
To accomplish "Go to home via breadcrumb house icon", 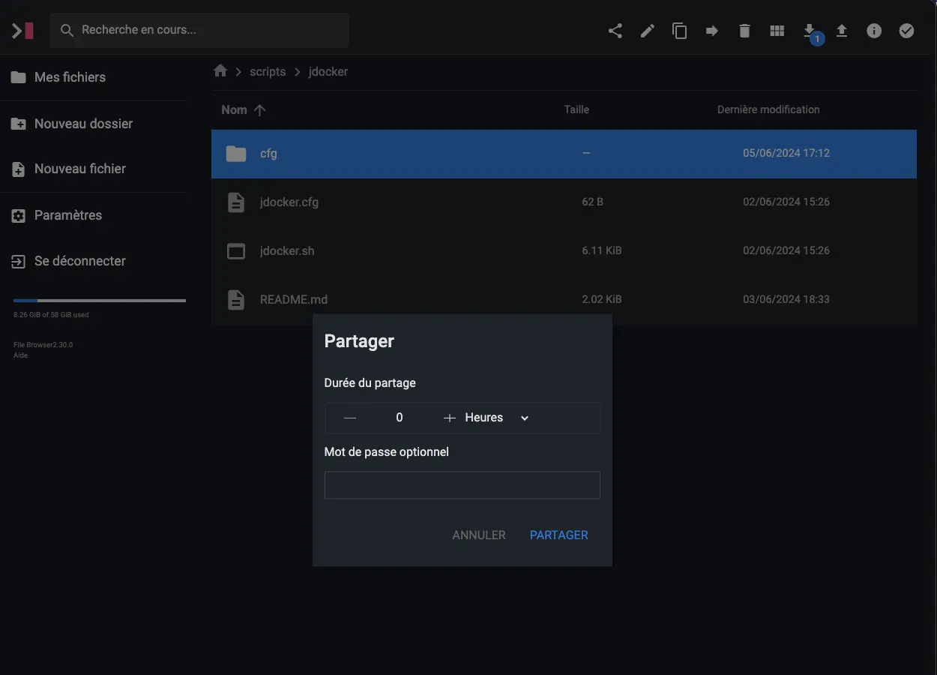I will 220,70.
